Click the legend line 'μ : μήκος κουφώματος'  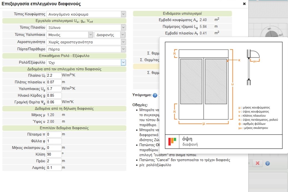pyautogui.click(x=254, y=107)
